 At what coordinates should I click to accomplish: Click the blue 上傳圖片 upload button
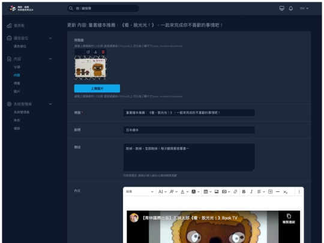coord(97,88)
